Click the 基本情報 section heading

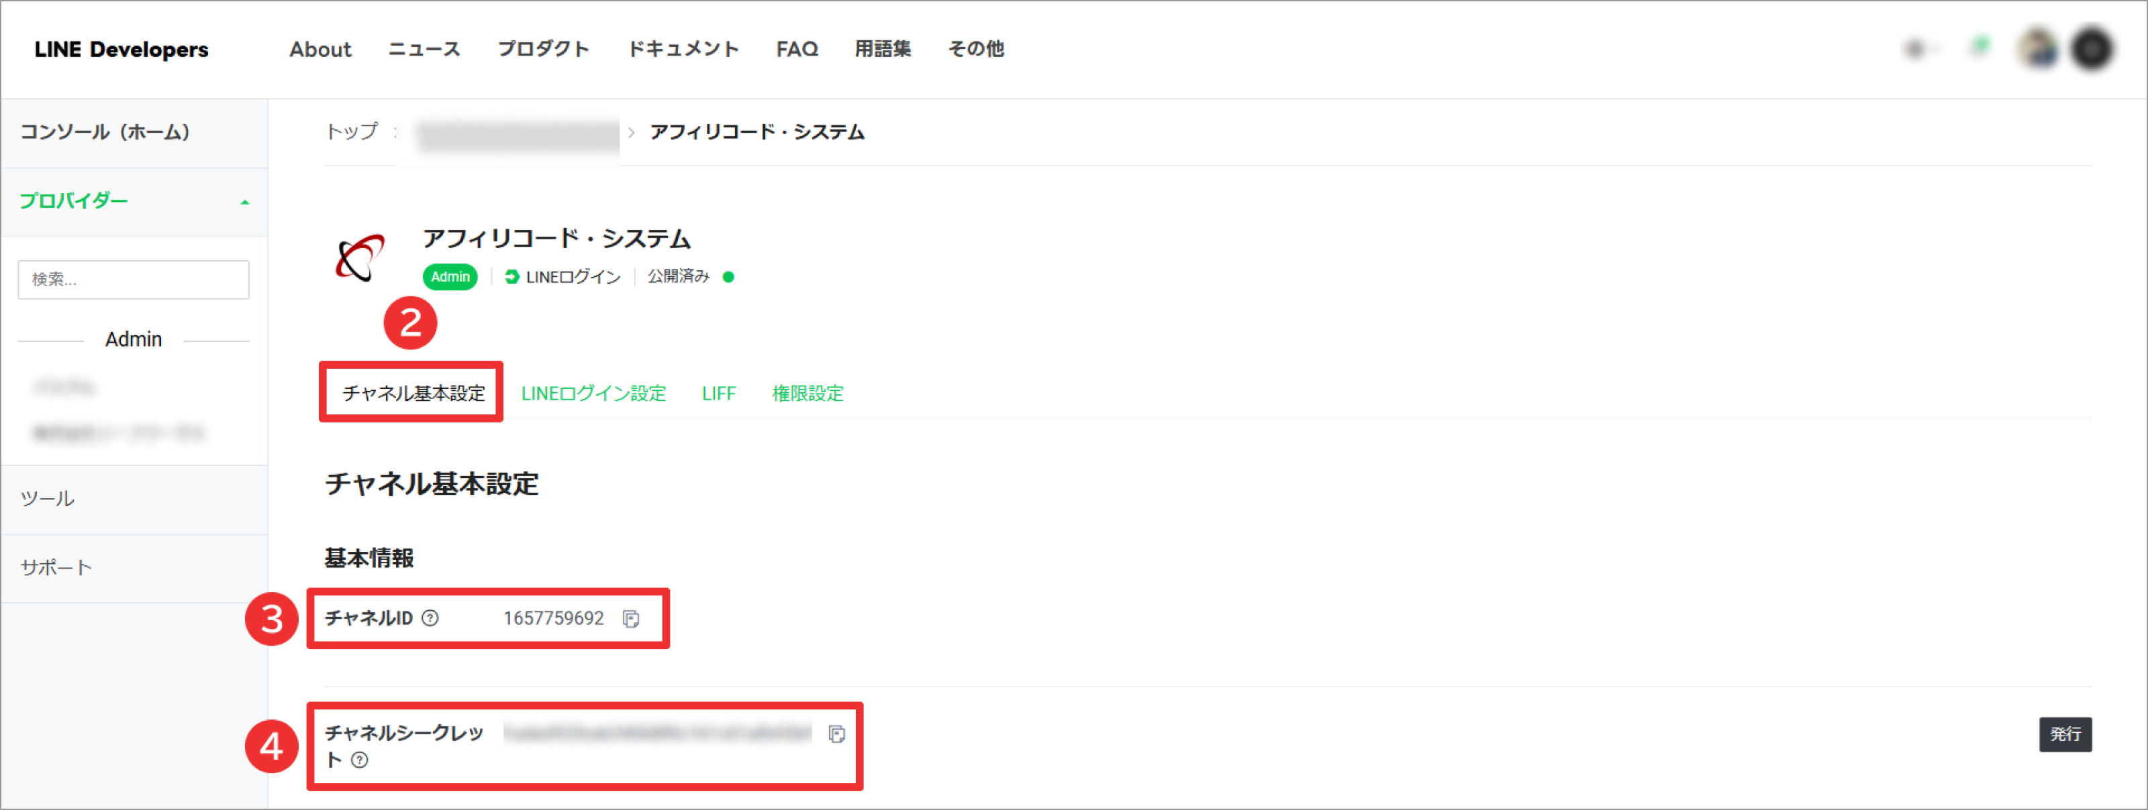369,559
